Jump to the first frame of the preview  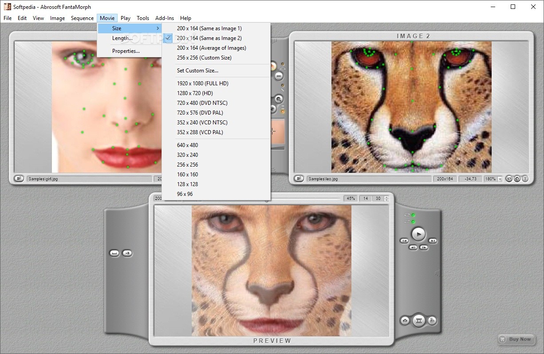pos(404,241)
